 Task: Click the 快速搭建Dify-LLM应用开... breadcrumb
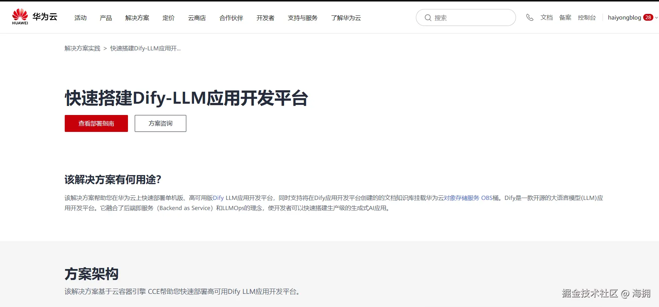[x=145, y=48]
